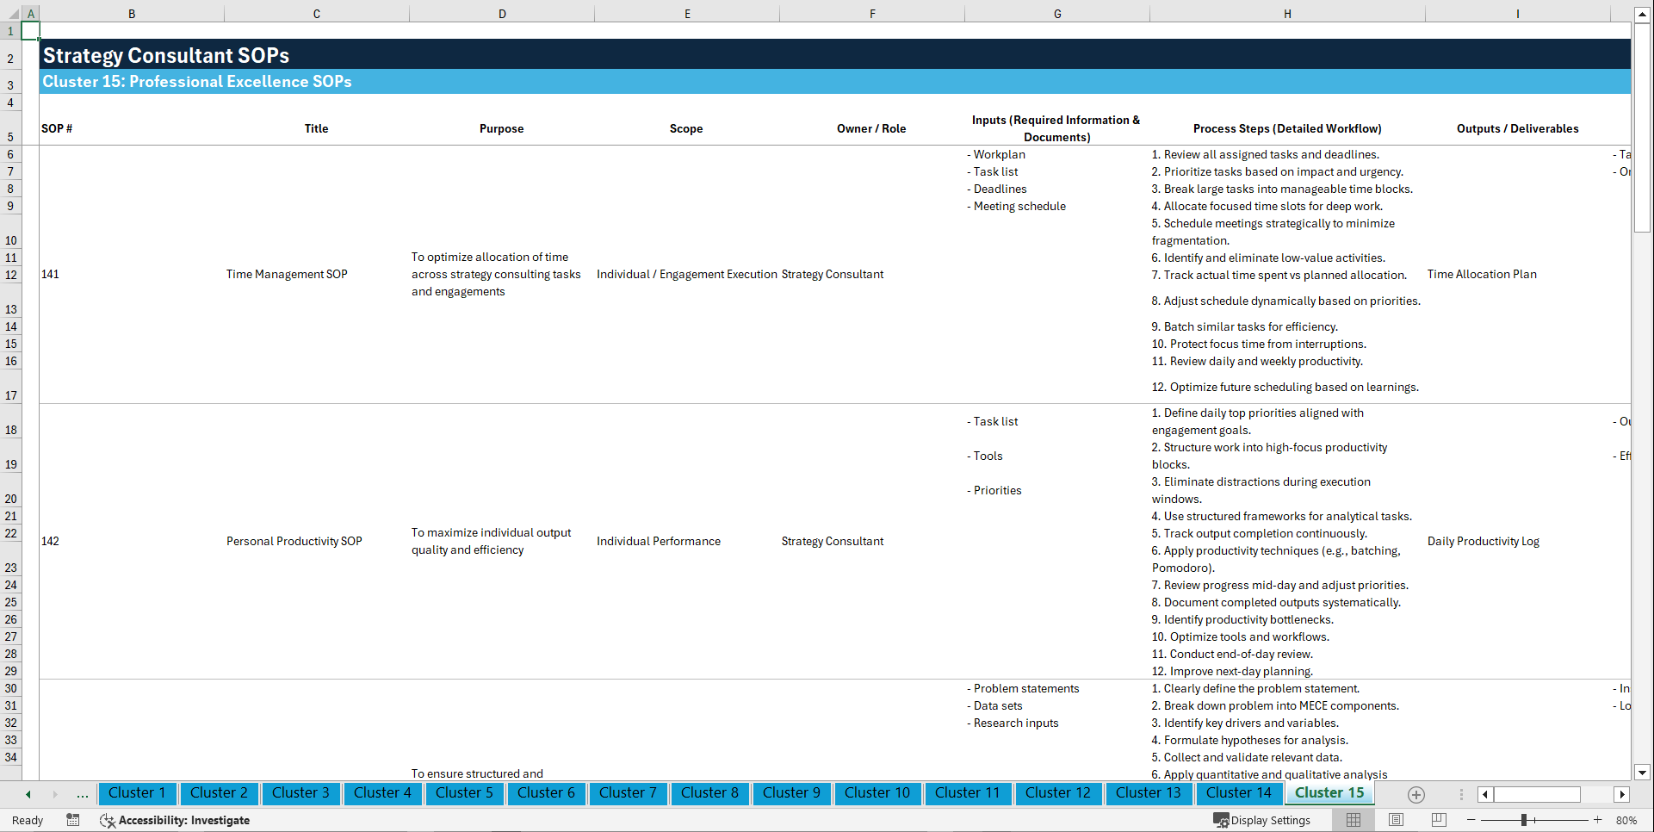The image size is (1654, 832).
Task: Click the 80% zoom level indicator
Action: [1626, 820]
